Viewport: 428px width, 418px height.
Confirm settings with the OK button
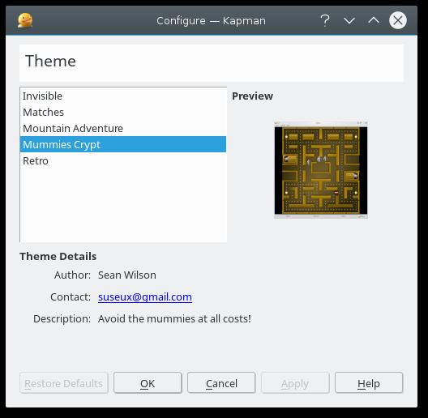148,383
